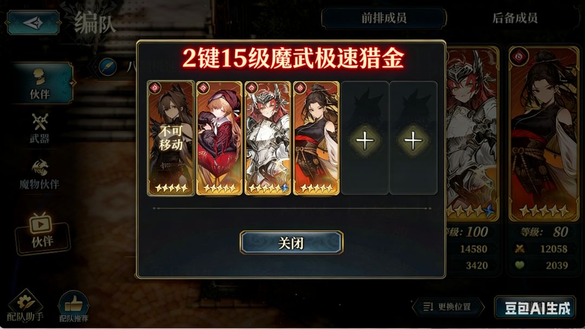Click the blue feather compass icon
This screenshot has height=329, width=585.
click(108, 67)
